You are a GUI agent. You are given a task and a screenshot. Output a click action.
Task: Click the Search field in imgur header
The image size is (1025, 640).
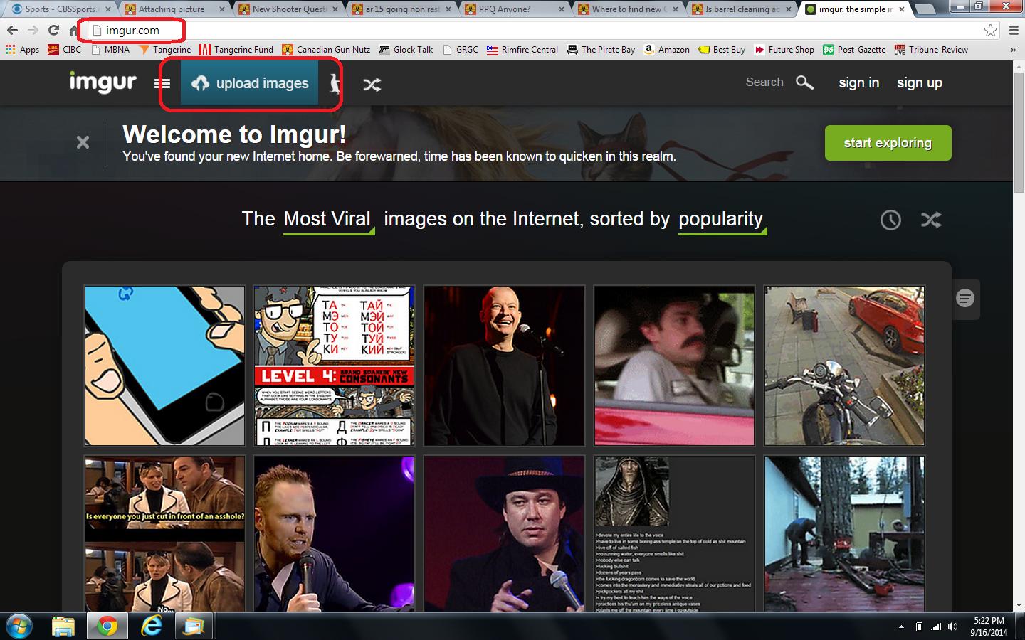pos(764,82)
